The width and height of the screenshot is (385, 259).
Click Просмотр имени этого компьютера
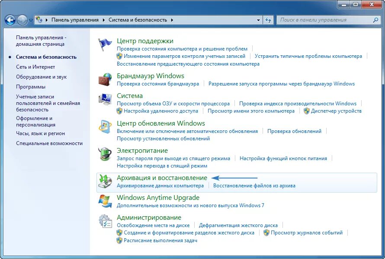coord(251,111)
